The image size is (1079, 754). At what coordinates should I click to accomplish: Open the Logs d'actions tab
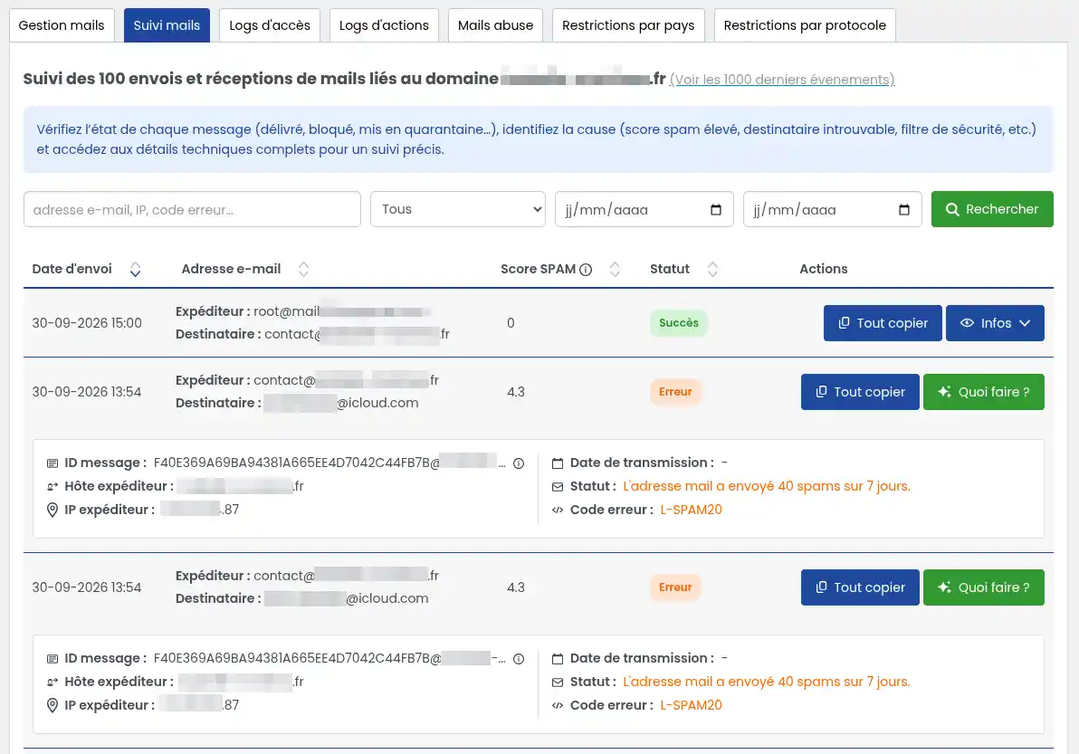point(384,25)
